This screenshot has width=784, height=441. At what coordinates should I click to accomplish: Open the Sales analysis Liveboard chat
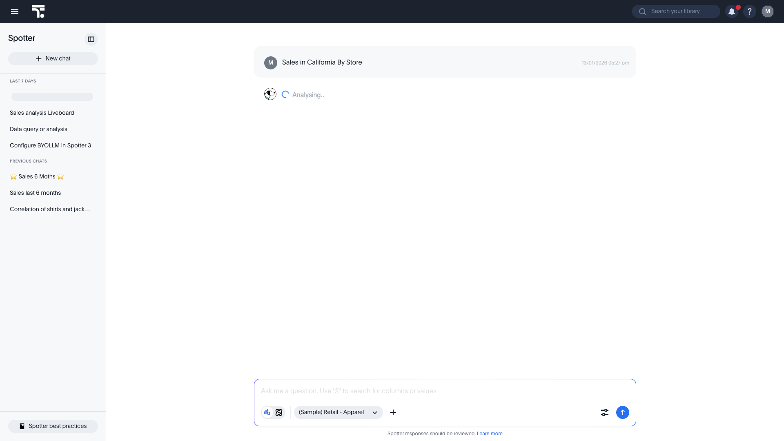pos(42,113)
